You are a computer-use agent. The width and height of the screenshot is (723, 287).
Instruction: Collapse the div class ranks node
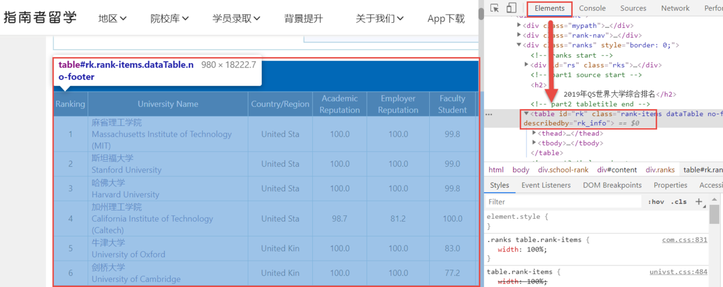pyautogui.click(x=519, y=45)
